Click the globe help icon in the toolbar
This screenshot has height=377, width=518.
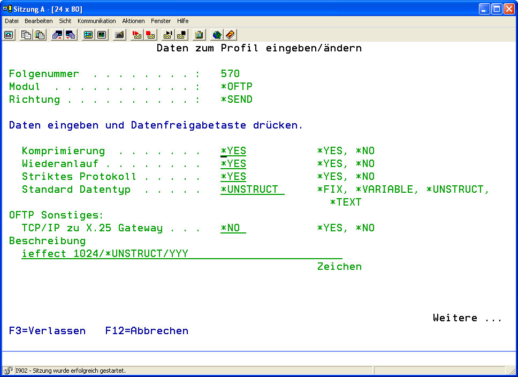click(216, 35)
